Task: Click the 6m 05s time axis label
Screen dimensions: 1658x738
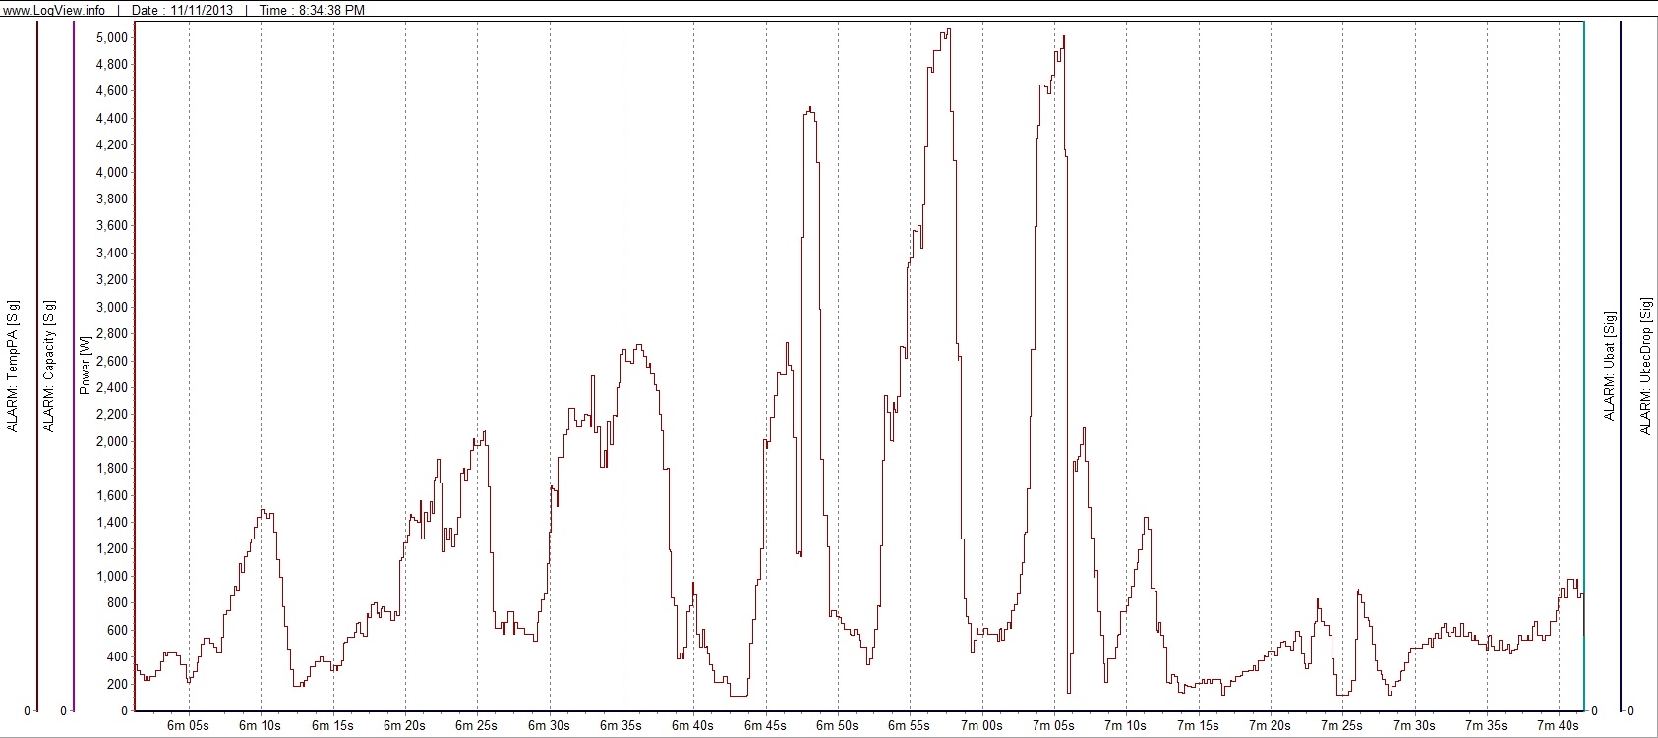Action: pyautogui.click(x=188, y=726)
